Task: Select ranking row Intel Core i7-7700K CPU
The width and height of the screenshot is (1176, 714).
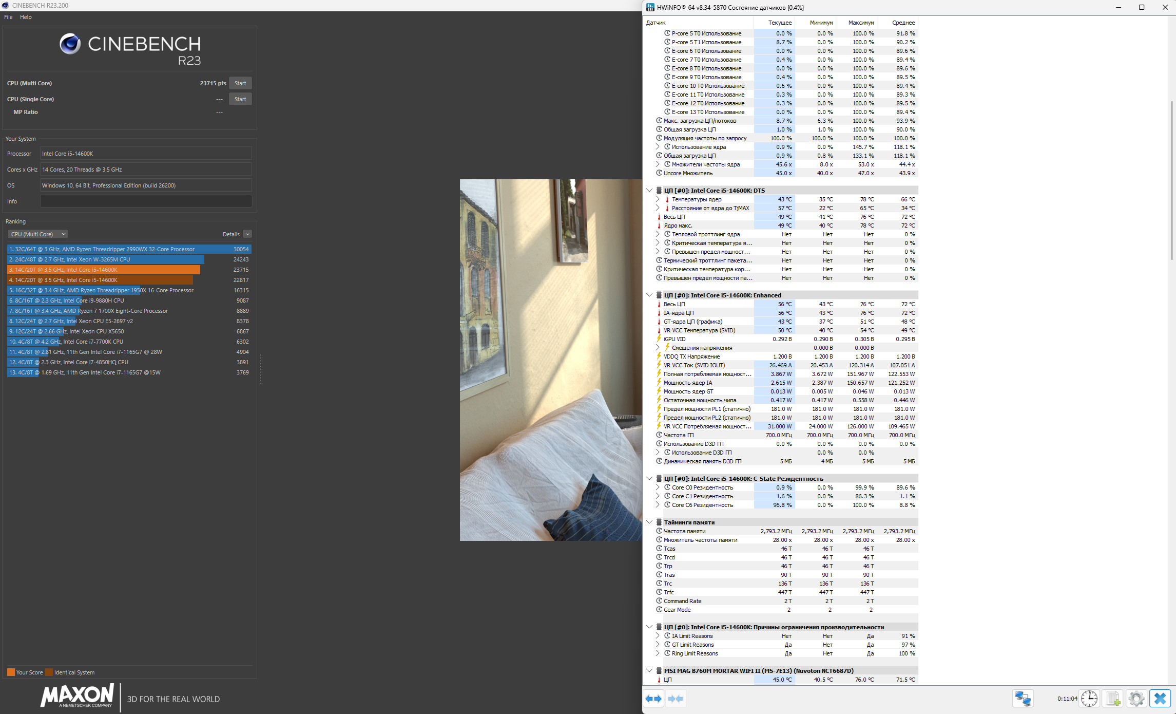Action: pos(129,342)
